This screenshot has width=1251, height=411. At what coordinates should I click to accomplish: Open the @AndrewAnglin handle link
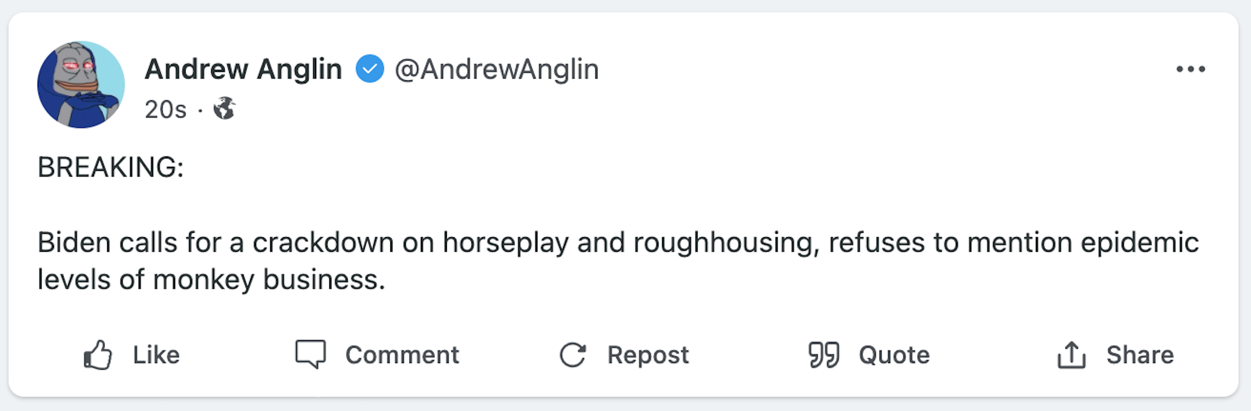coord(496,69)
